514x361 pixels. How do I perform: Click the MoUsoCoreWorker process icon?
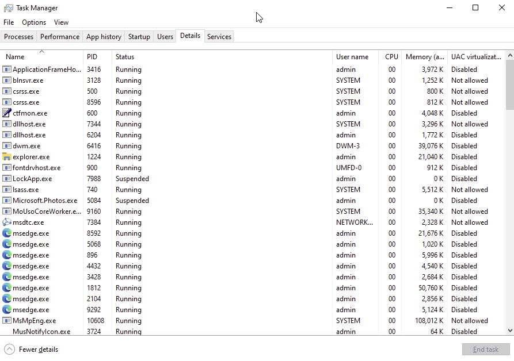[6, 212]
